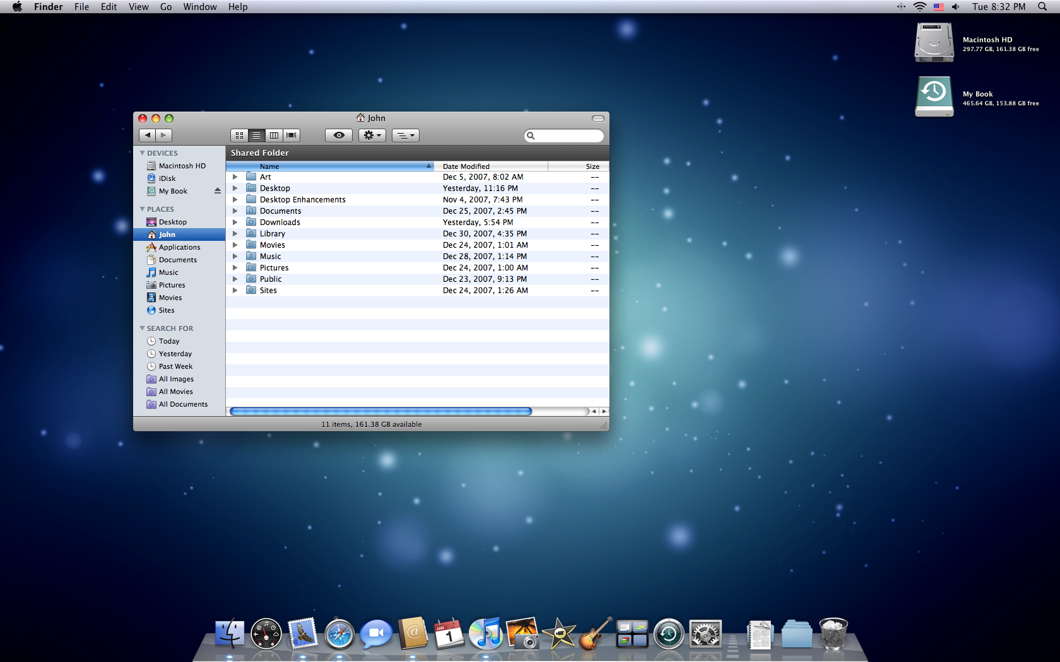Show All Documents smart search

click(x=179, y=404)
